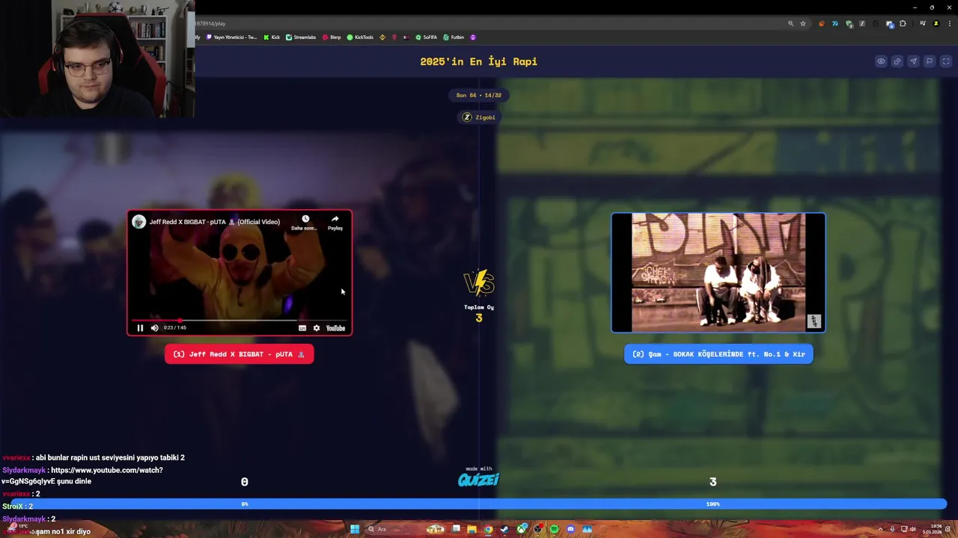958x538 pixels.
Task: Click the Quizei logo at bottom
Action: click(479, 478)
